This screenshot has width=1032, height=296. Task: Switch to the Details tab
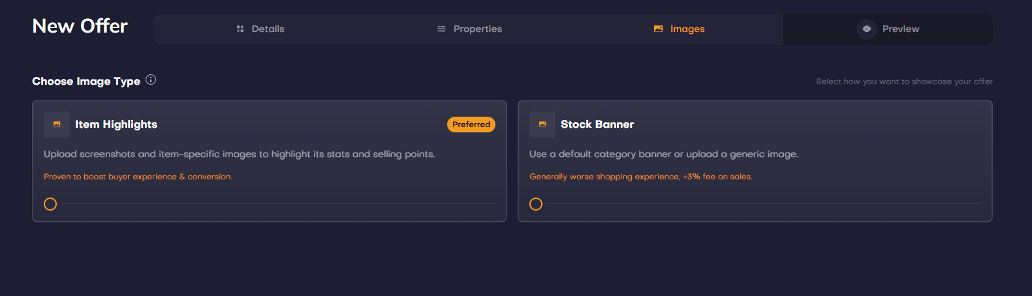(268, 29)
